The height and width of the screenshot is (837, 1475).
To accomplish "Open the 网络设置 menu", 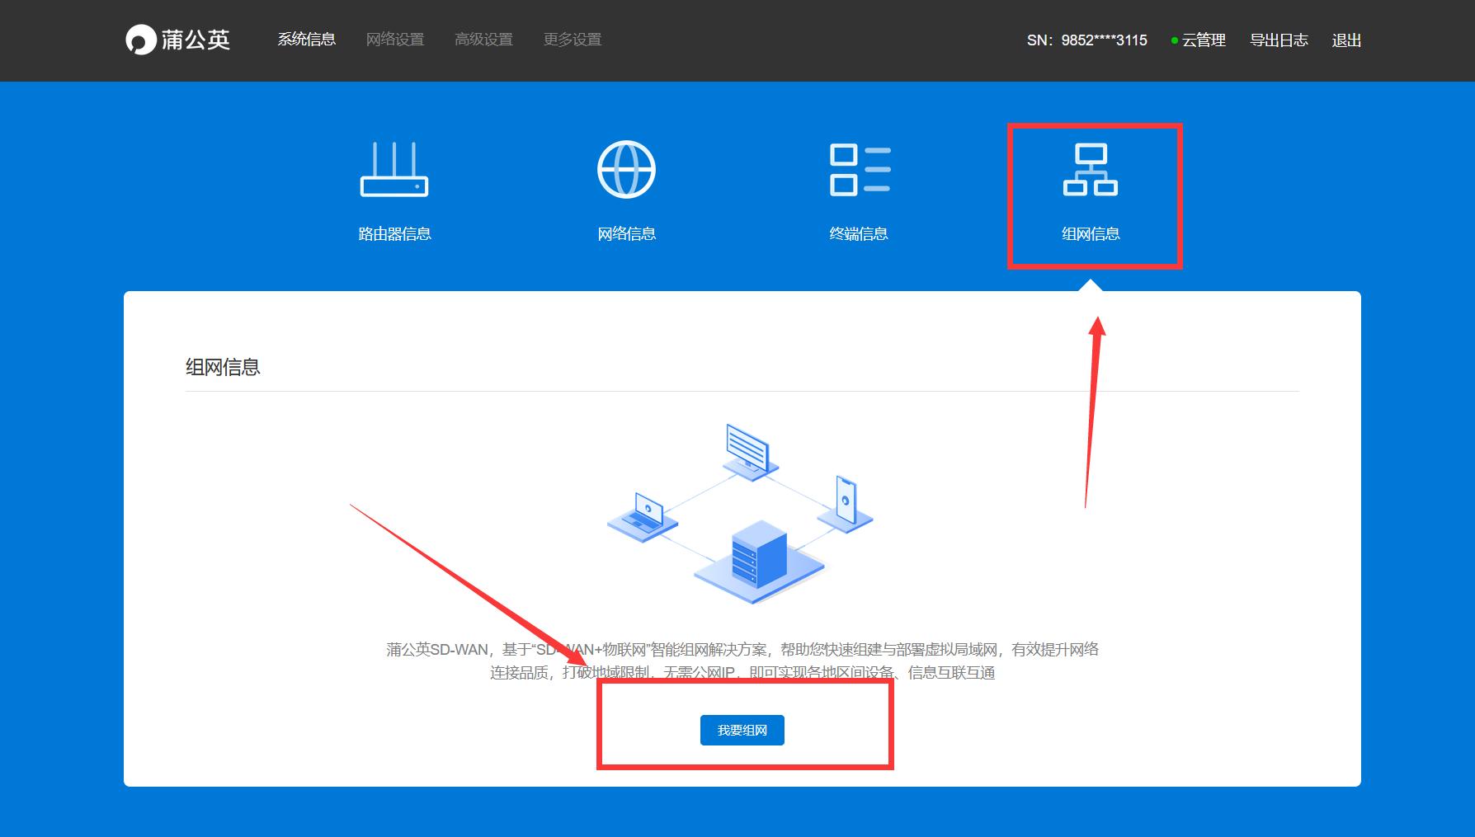I will (394, 40).
